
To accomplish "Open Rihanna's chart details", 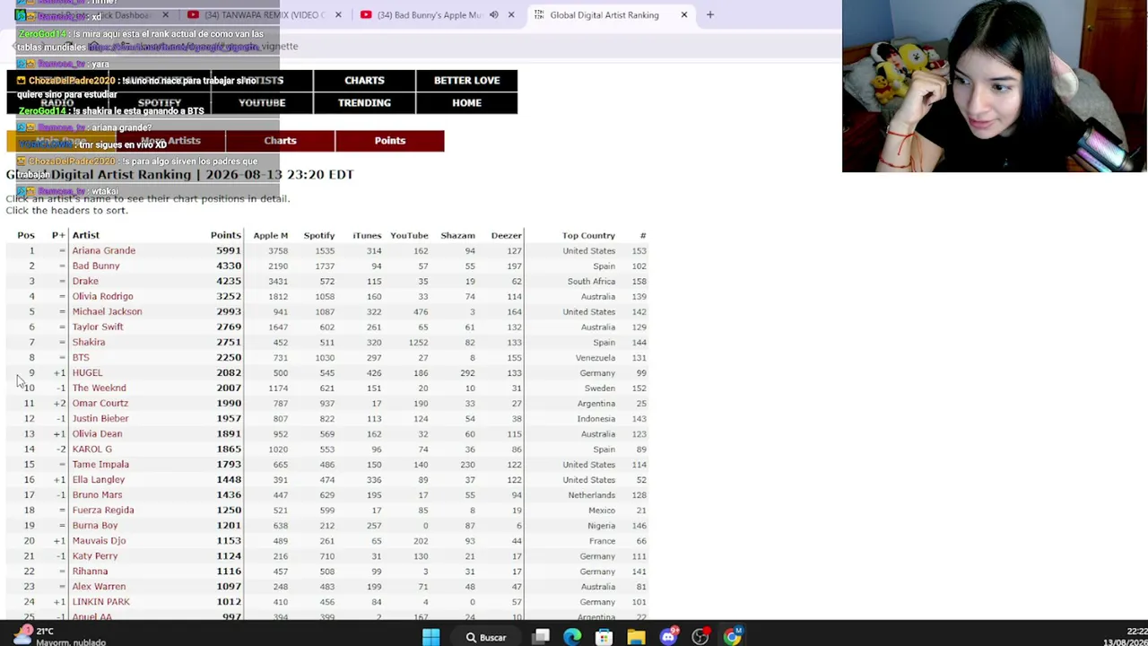I will pyautogui.click(x=90, y=571).
